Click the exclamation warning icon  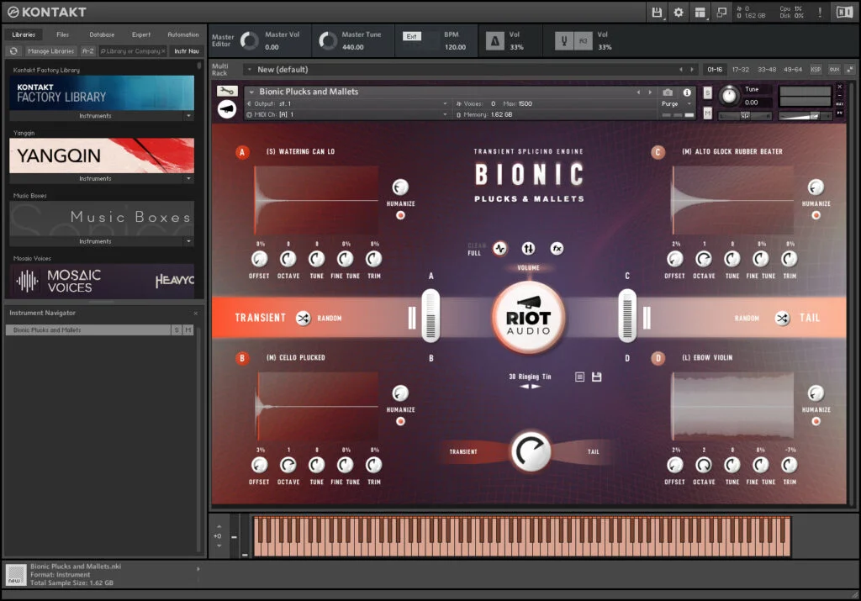pyautogui.click(x=820, y=12)
